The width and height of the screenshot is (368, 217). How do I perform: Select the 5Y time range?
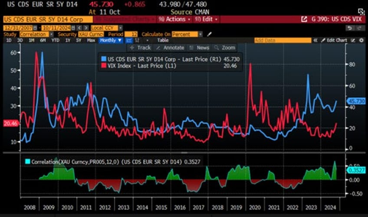[79, 40]
